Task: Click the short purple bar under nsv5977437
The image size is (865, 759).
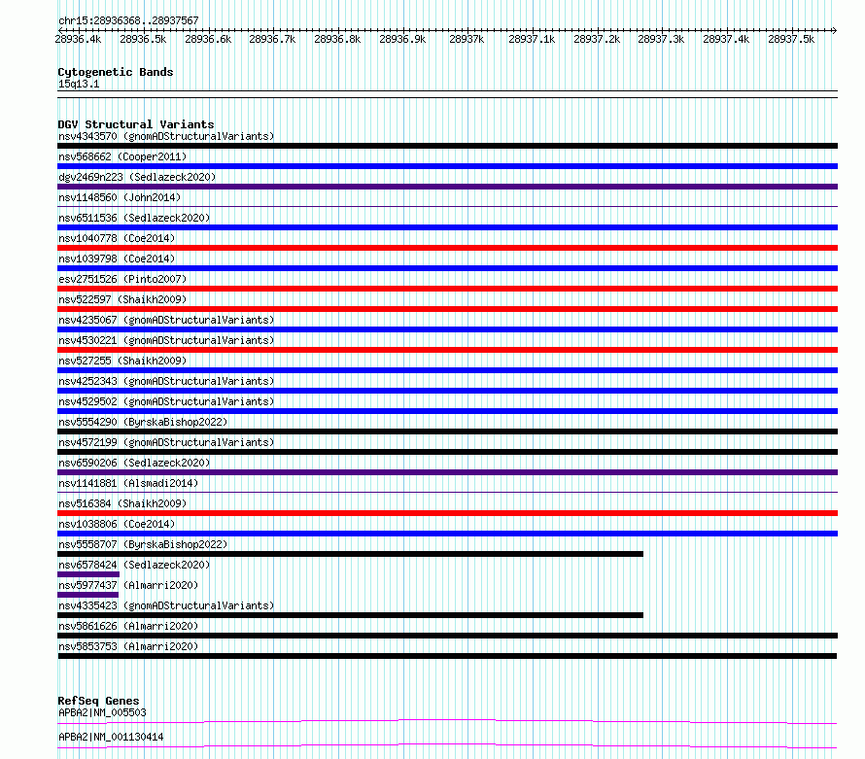Action: (x=87, y=595)
